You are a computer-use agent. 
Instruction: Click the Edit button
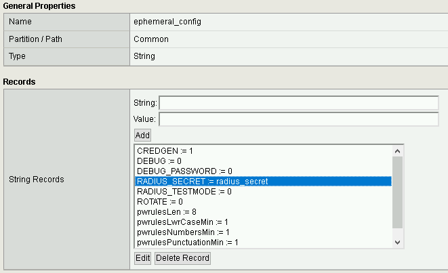pos(142,258)
